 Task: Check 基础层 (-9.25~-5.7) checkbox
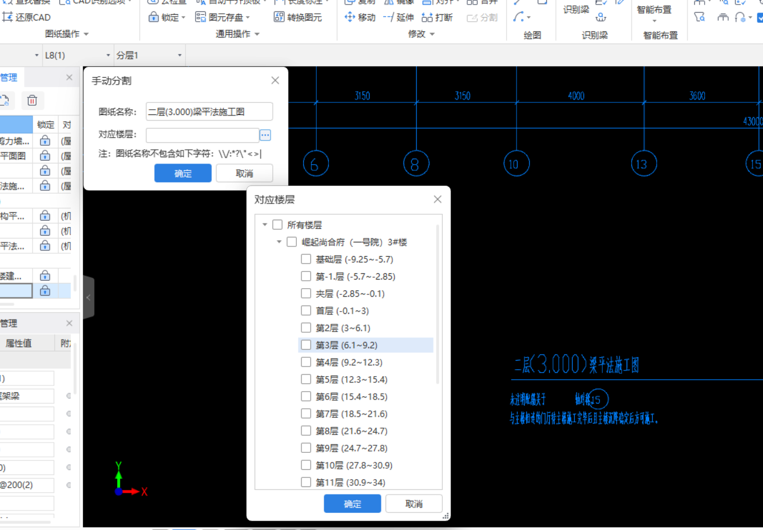[306, 259]
